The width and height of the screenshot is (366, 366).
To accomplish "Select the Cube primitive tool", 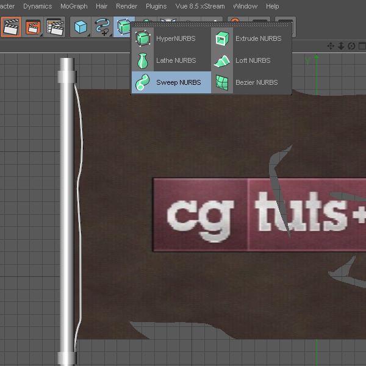I will click(81, 27).
